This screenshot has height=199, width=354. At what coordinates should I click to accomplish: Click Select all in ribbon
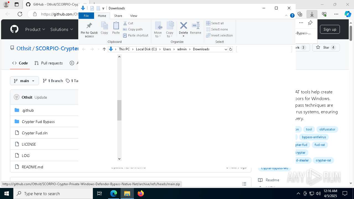tap(215, 23)
